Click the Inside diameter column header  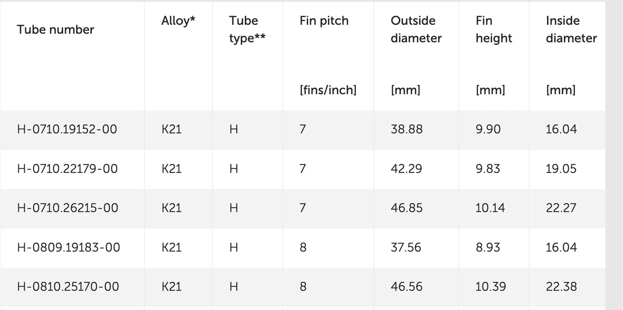(571, 29)
